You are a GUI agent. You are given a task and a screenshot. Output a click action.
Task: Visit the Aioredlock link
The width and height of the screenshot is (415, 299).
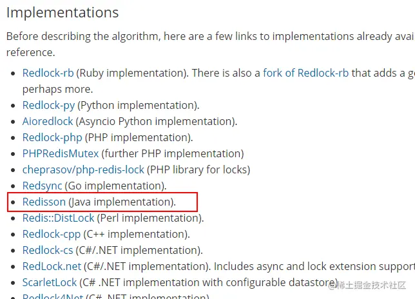tap(48, 121)
